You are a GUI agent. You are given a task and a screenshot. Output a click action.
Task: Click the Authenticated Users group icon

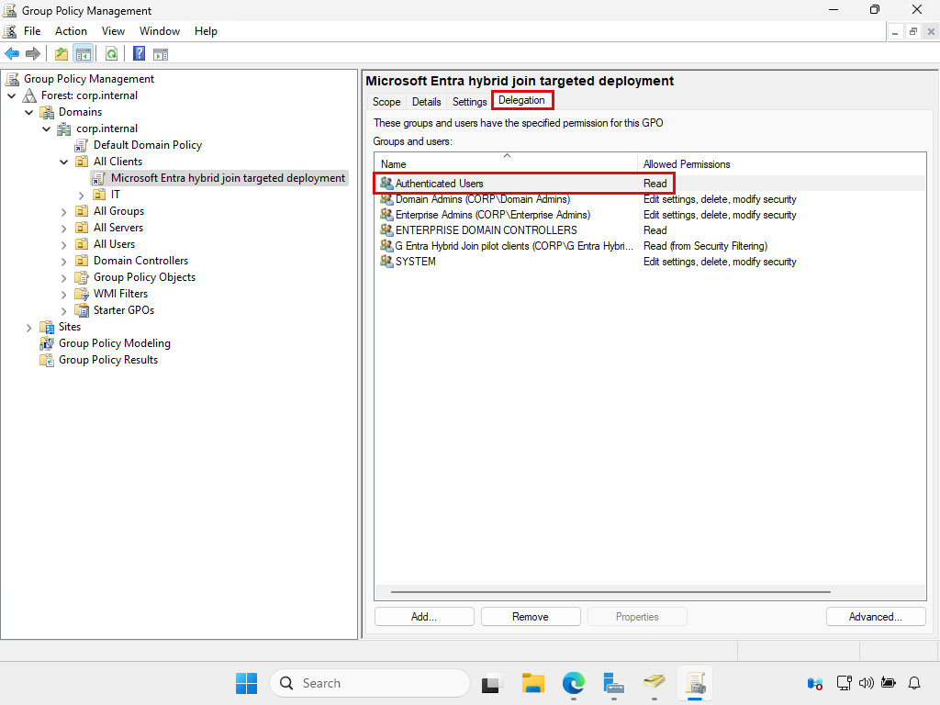coord(386,184)
